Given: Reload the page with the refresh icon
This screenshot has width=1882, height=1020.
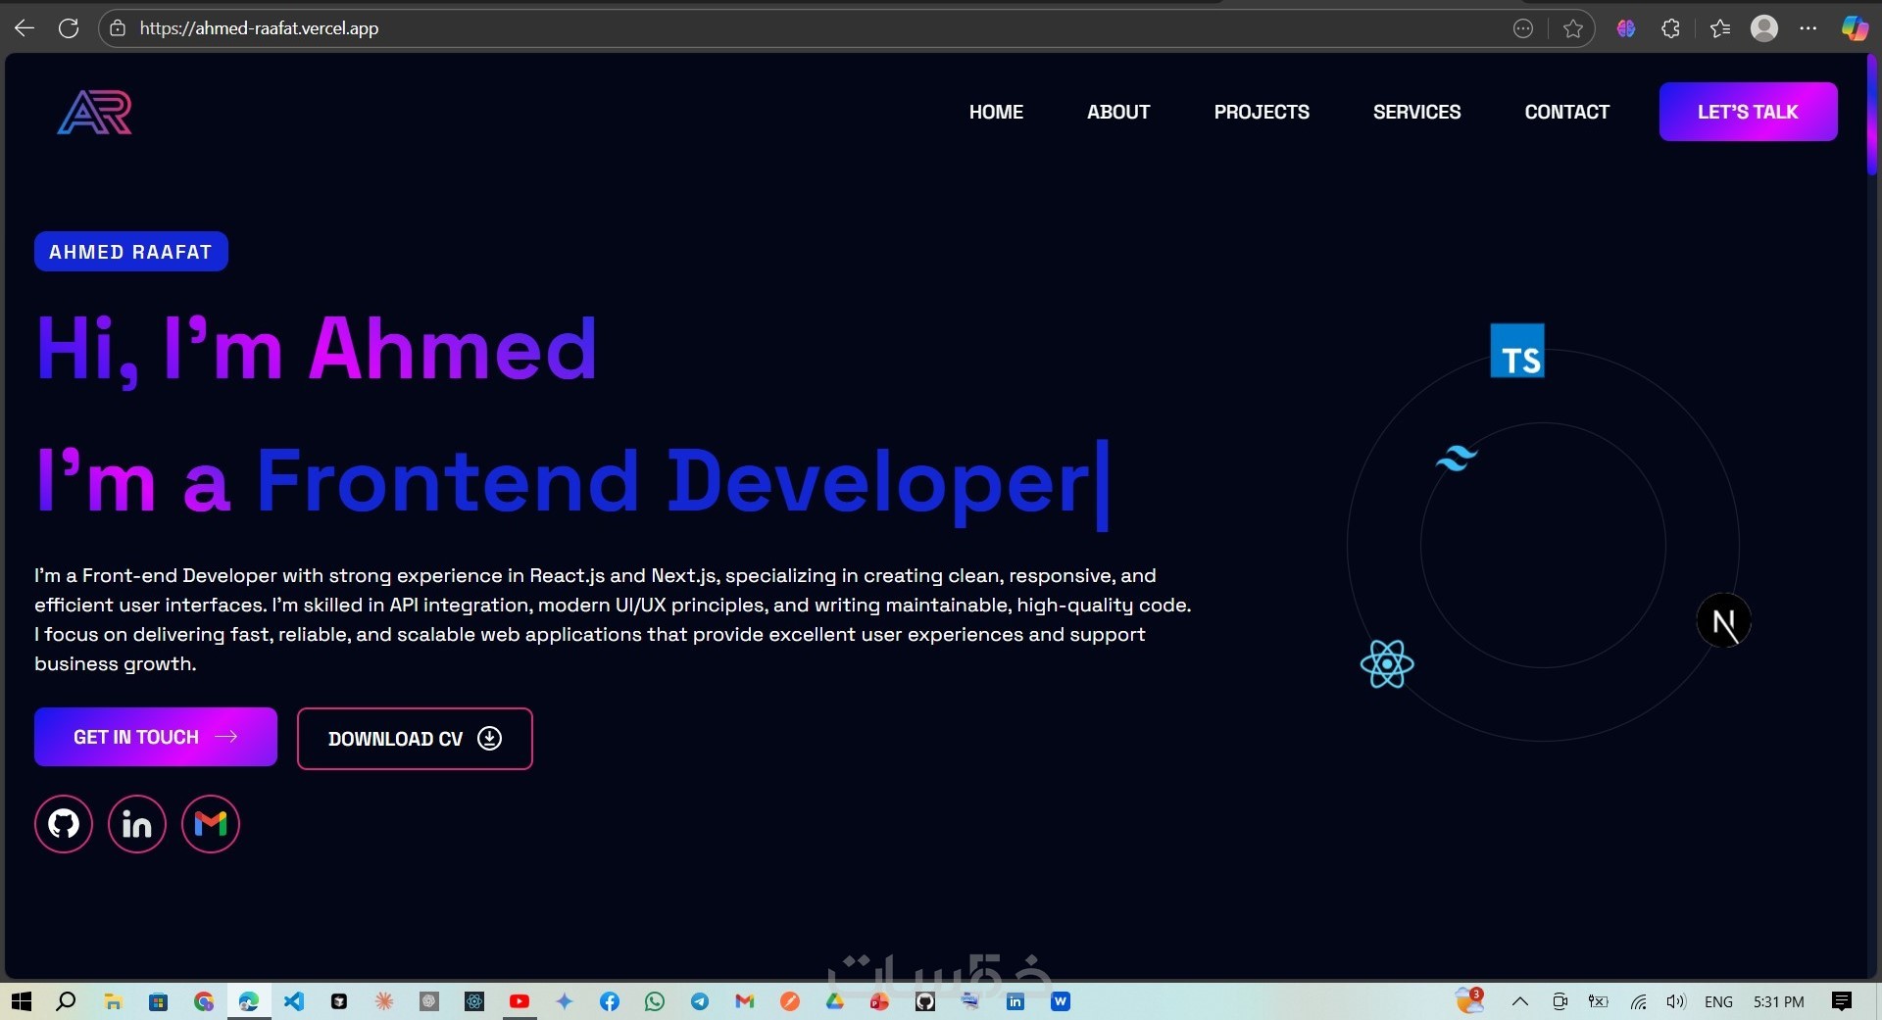Looking at the screenshot, I should coord(69,28).
